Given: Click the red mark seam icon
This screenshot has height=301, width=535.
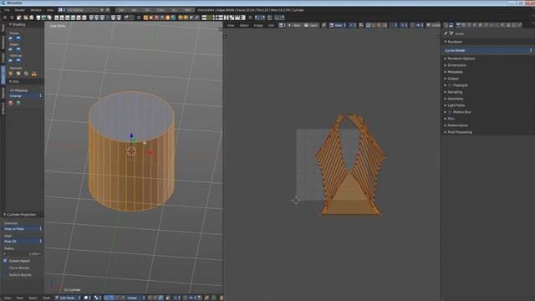Looking at the screenshot, I should (x=11, y=103).
